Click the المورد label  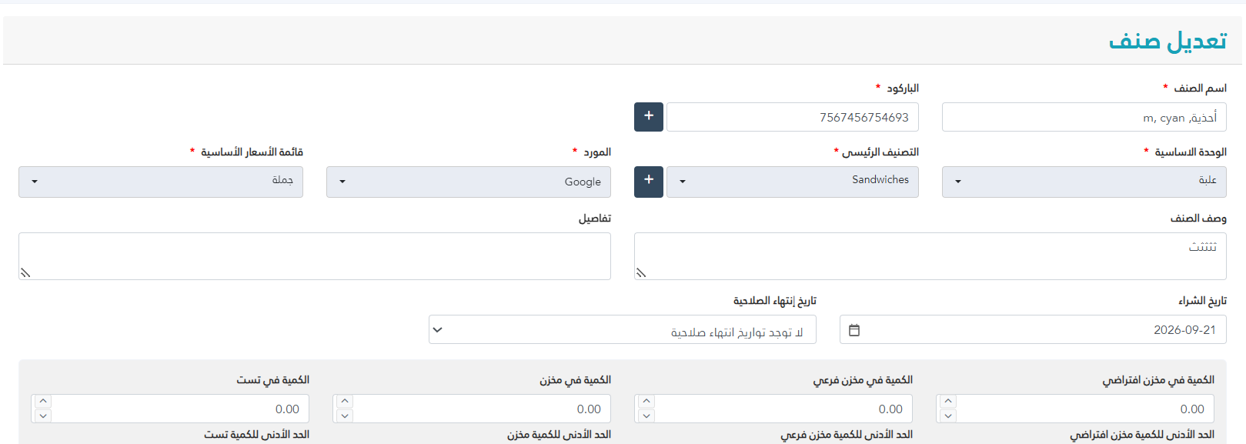[597, 152]
